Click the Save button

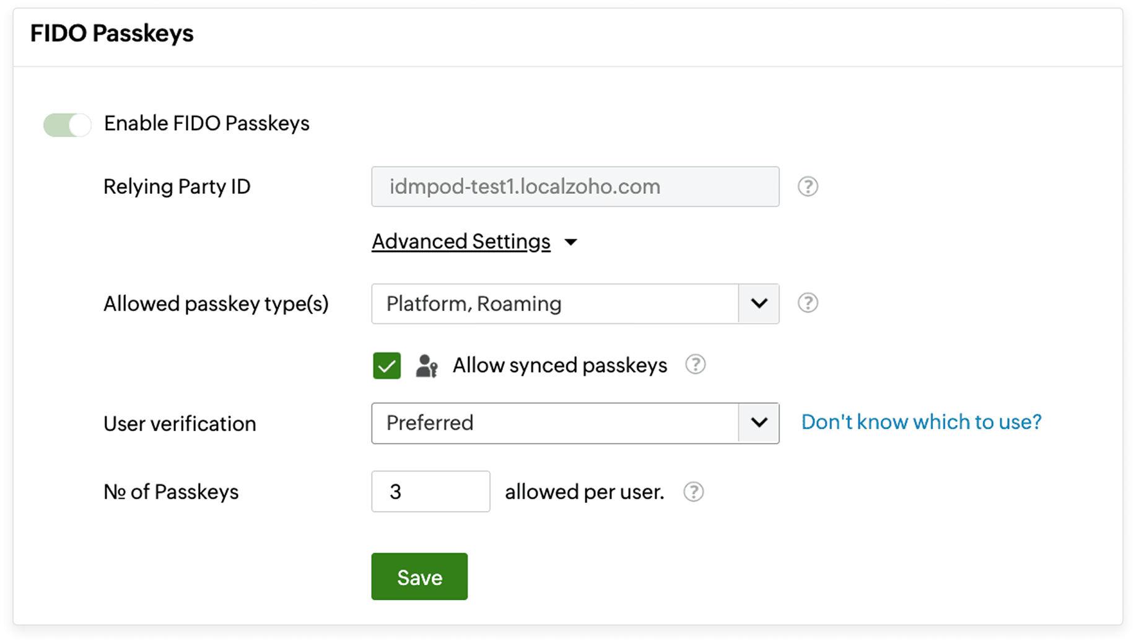pos(419,577)
